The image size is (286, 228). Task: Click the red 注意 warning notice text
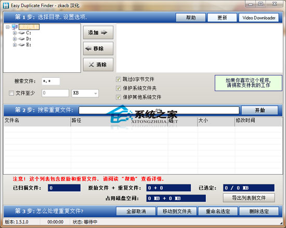point(88,179)
